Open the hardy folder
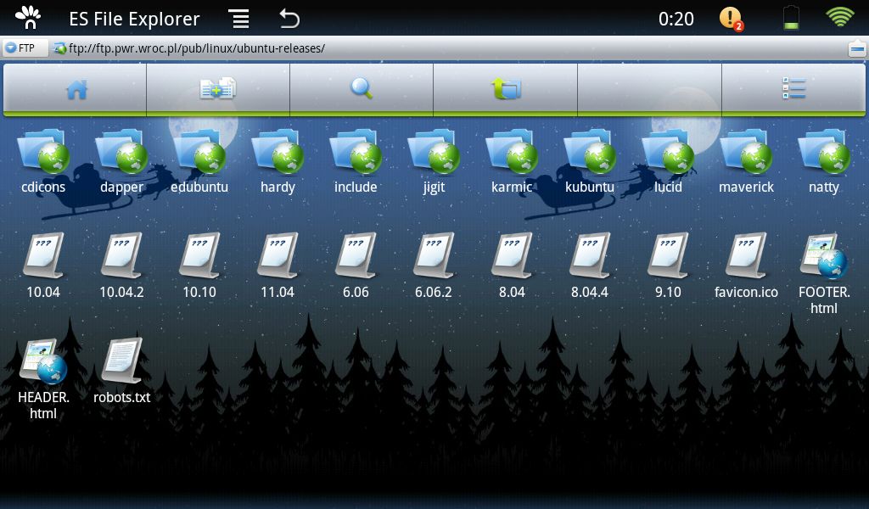The width and height of the screenshot is (869, 509). tap(278, 161)
